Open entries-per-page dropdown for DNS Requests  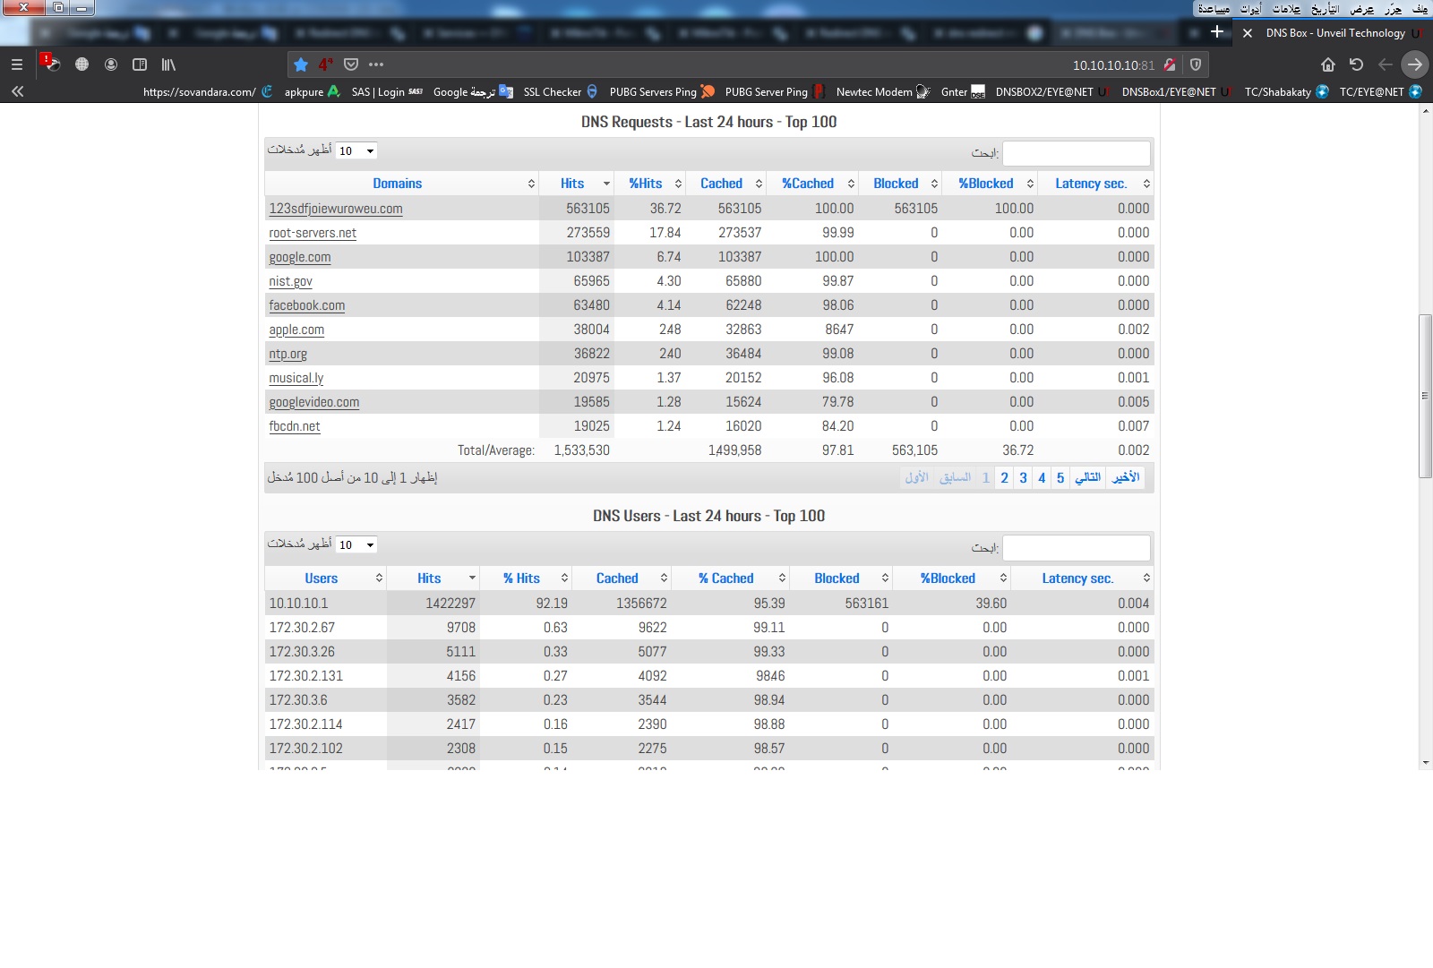coord(356,150)
